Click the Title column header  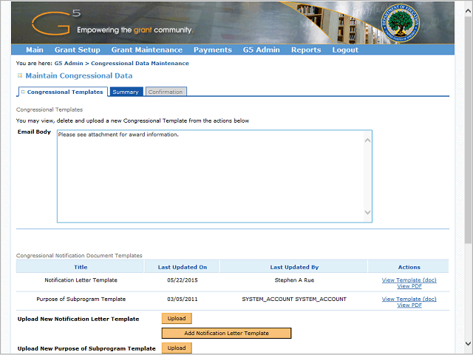(x=81, y=267)
